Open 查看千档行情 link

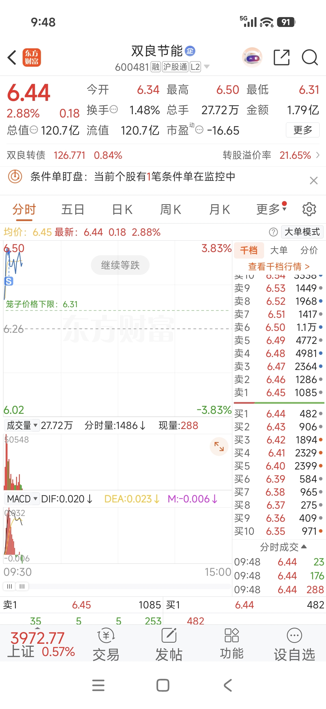point(279,266)
